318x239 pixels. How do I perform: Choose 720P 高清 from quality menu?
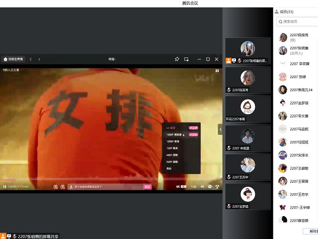click(173, 148)
